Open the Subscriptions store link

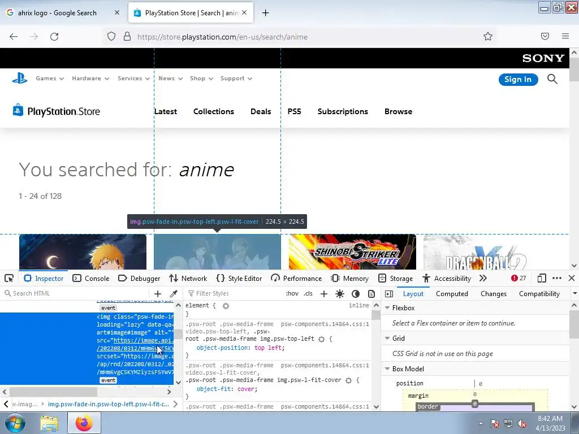(343, 111)
